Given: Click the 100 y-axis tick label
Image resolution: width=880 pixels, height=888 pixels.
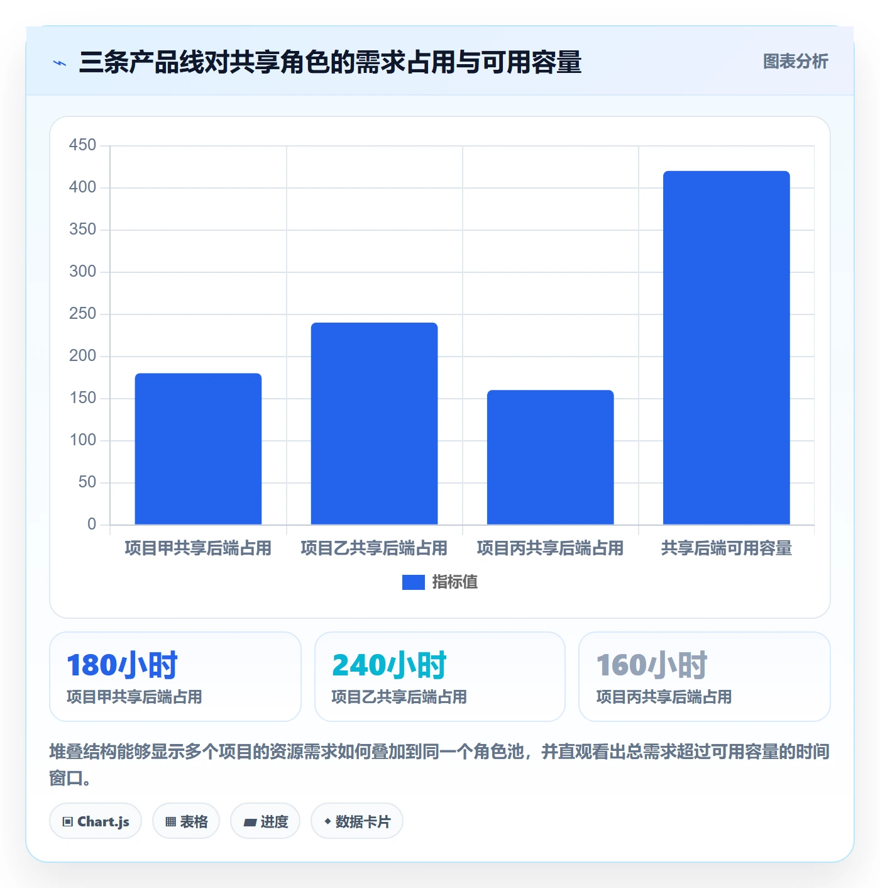Looking at the screenshot, I should click(82, 440).
